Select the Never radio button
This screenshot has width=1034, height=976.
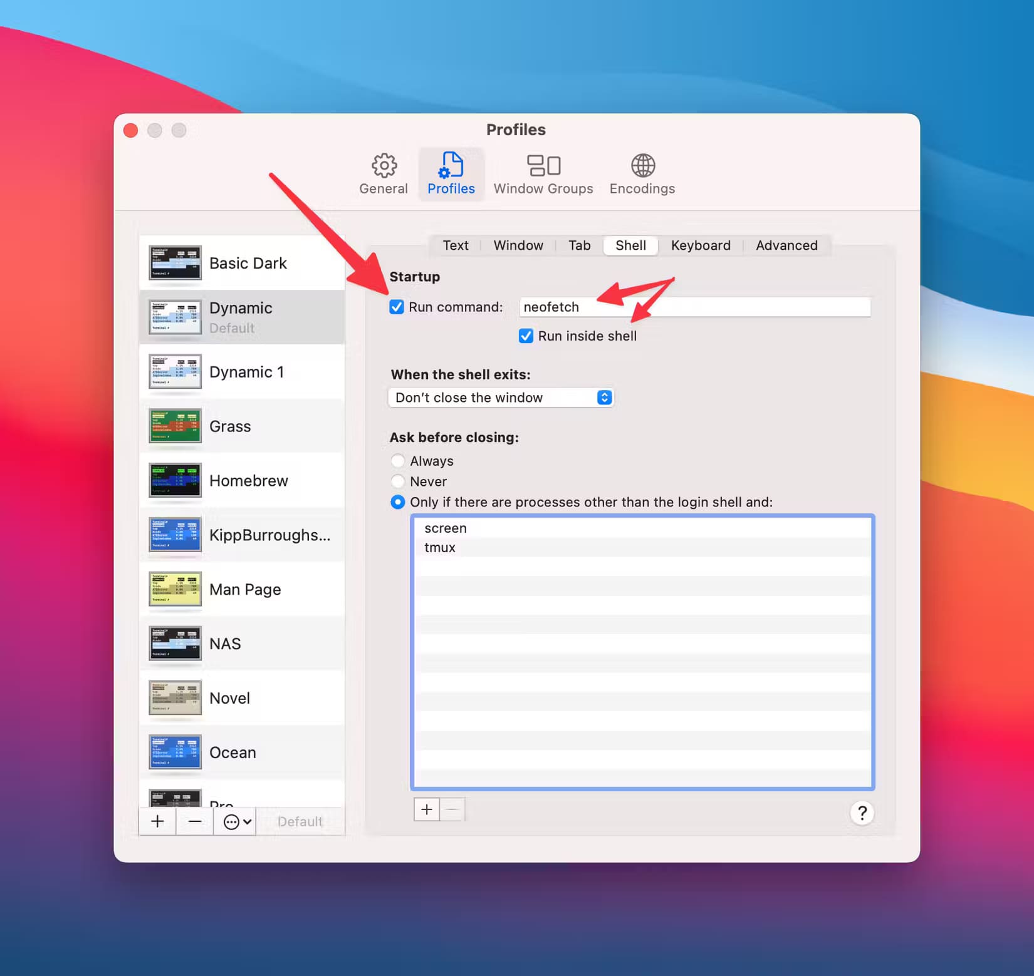[398, 481]
